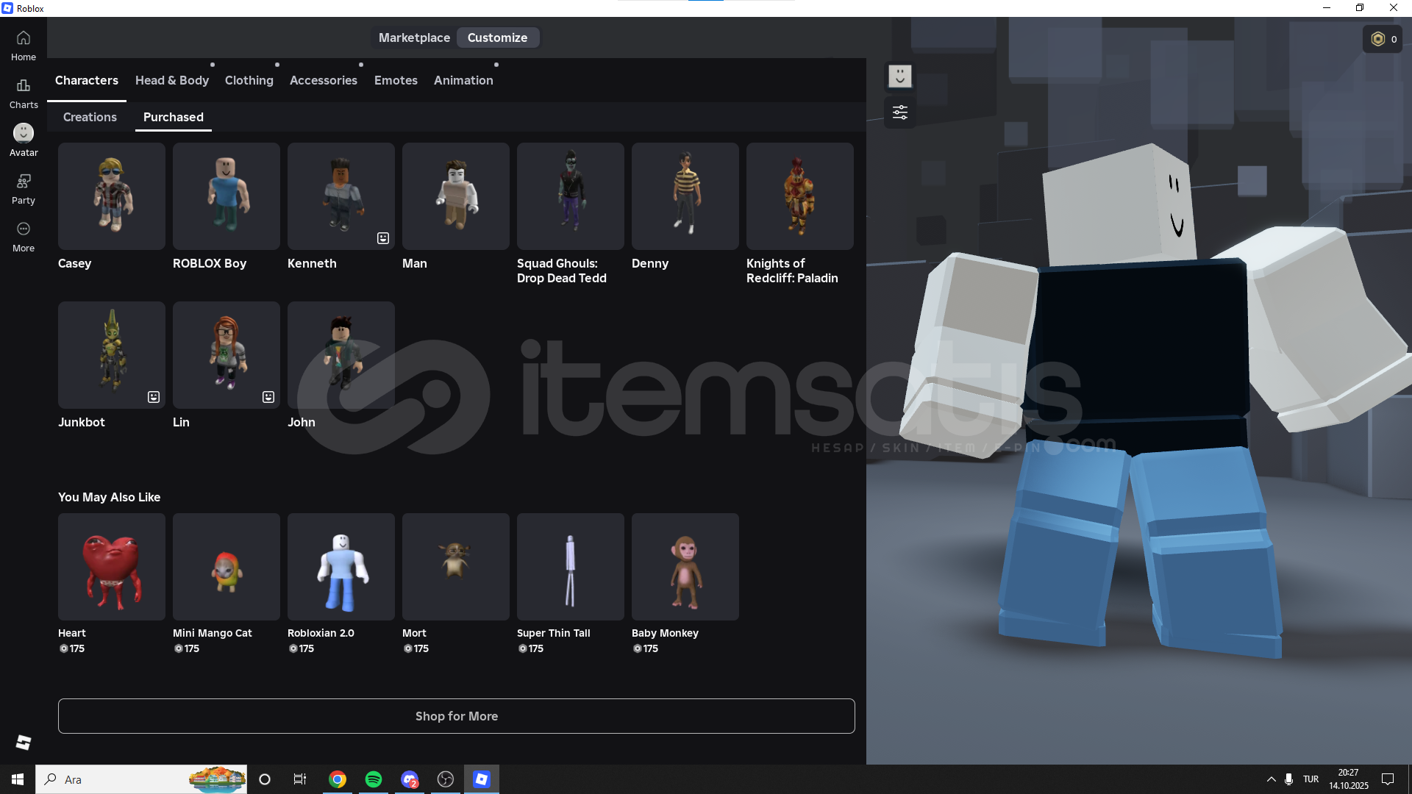This screenshot has width=1412, height=794.
Task: Go to the Animation tab
Action: (x=463, y=80)
